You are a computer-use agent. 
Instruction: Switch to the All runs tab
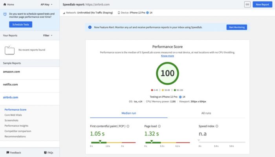point(206,113)
